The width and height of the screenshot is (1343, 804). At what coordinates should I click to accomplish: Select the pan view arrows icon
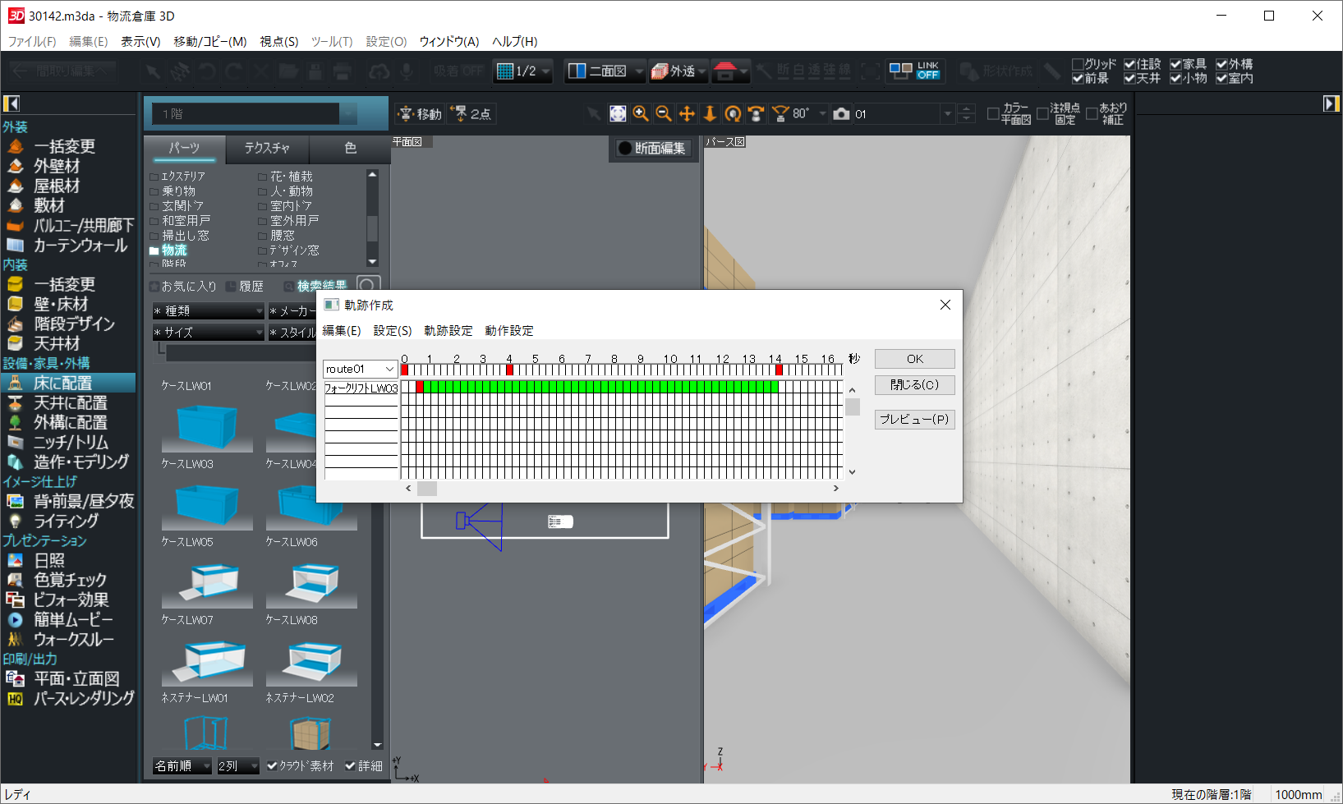(687, 114)
